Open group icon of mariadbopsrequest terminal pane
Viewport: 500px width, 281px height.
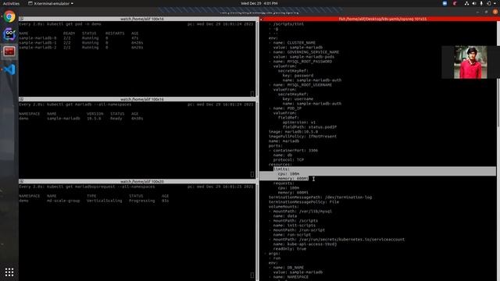21,181
